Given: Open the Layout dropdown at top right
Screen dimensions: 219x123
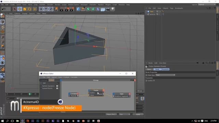Looking at the screenshot, I should click(207, 4).
